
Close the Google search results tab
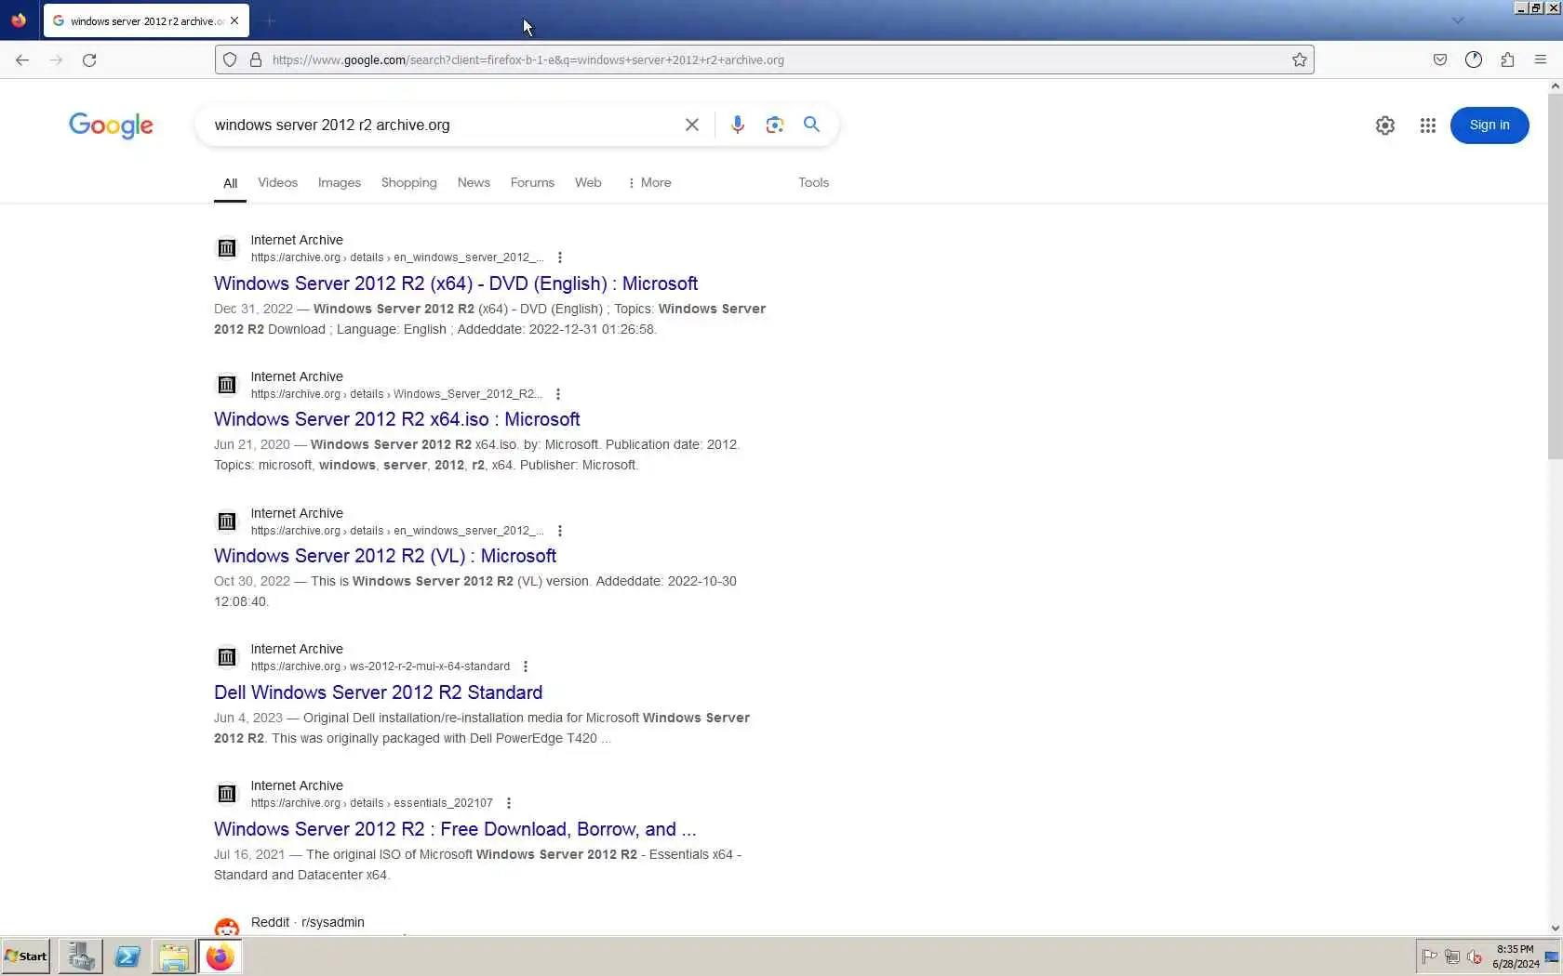pyautogui.click(x=234, y=20)
